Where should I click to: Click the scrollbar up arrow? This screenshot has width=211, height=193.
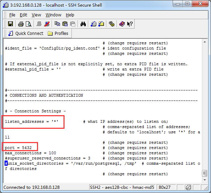point(205,42)
